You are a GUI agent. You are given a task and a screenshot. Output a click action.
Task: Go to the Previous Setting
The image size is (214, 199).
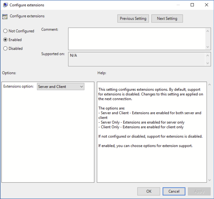pyautogui.click(x=133, y=18)
